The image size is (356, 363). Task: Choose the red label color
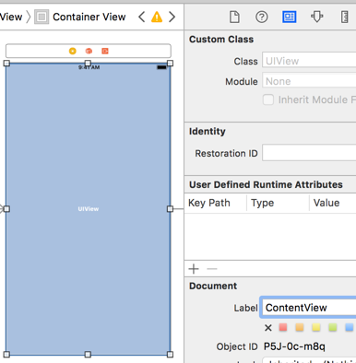point(283,327)
